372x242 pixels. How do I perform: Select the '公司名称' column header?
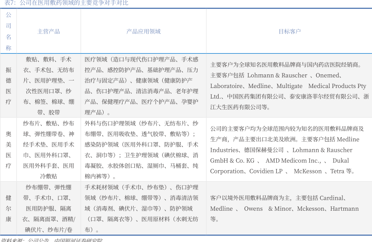[x=8, y=31]
